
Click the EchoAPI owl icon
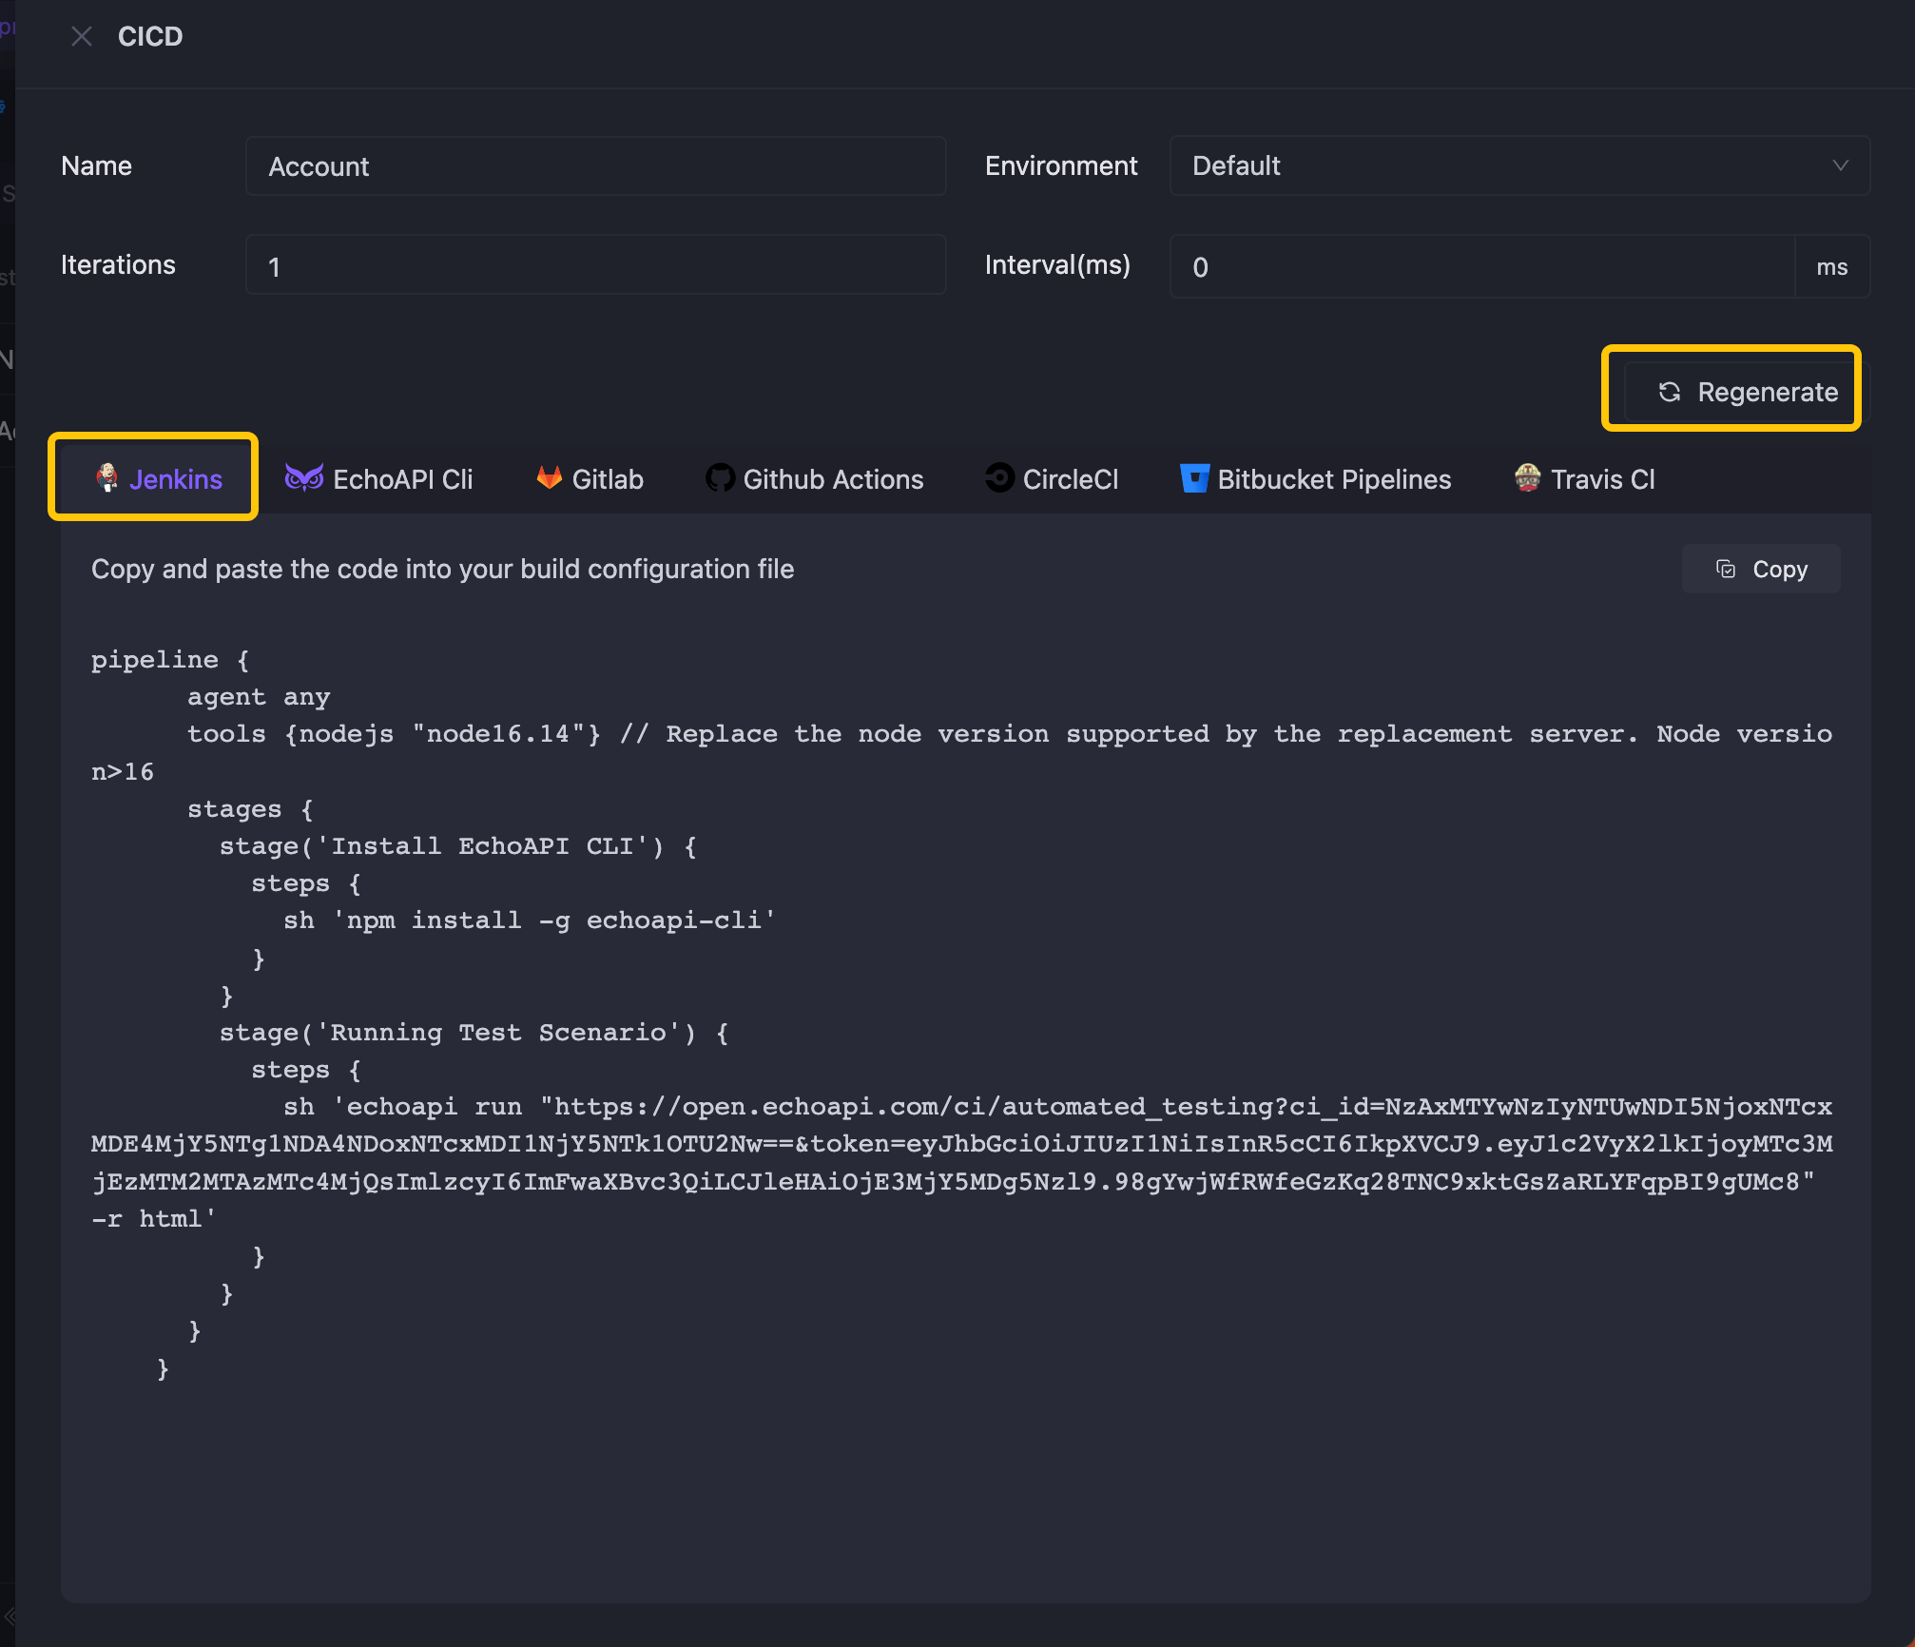click(x=304, y=477)
